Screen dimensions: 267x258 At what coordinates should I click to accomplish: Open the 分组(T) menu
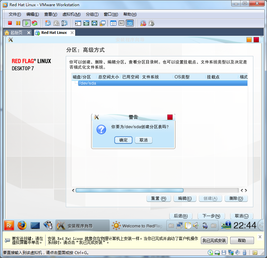click(92, 14)
